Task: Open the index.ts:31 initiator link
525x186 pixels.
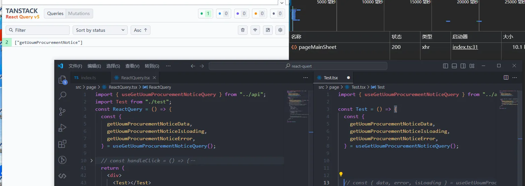Action: pos(465,47)
